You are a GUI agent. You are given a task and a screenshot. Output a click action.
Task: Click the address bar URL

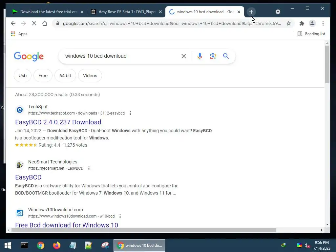[x=172, y=23]
